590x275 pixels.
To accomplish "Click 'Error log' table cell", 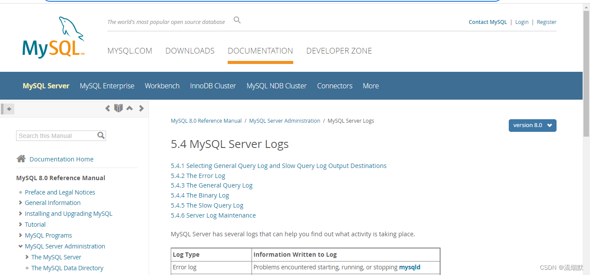I will pos(212,267).
